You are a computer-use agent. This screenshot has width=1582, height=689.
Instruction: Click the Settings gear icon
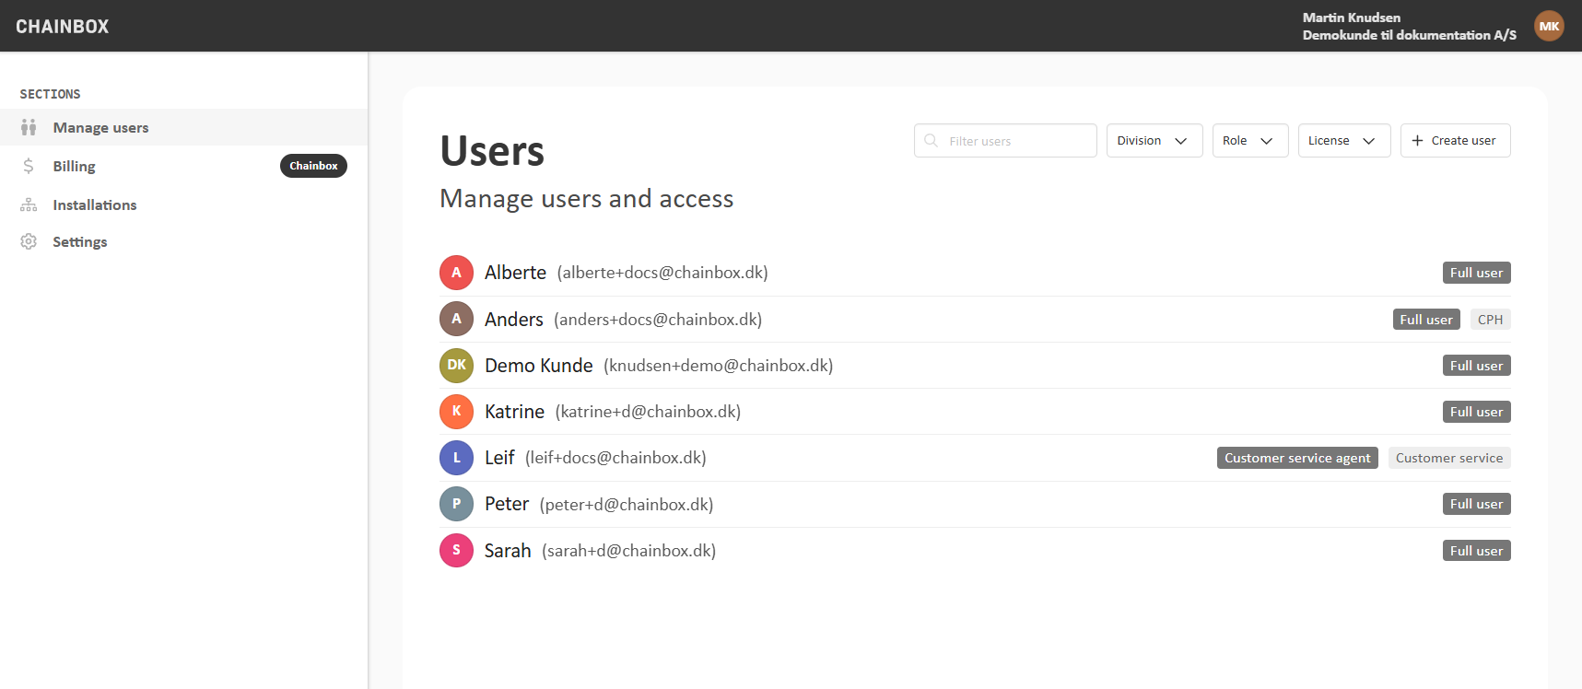tap(29, 241)
